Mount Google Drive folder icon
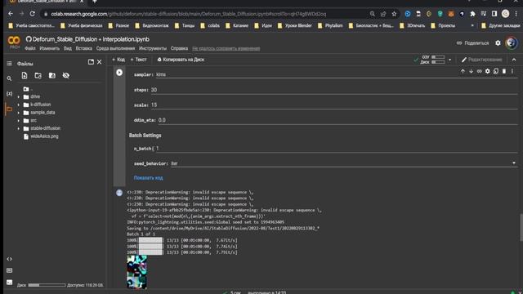Image resolution: width=523 pixels, height=294 pixels. tap(52, 76)
